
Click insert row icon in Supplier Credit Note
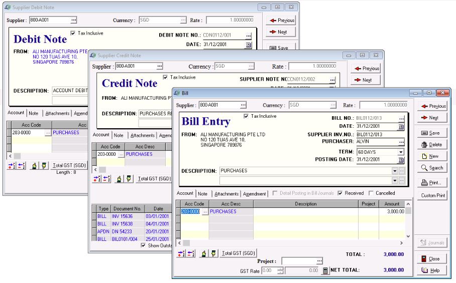pyautogui.click(x=97, y=179)
